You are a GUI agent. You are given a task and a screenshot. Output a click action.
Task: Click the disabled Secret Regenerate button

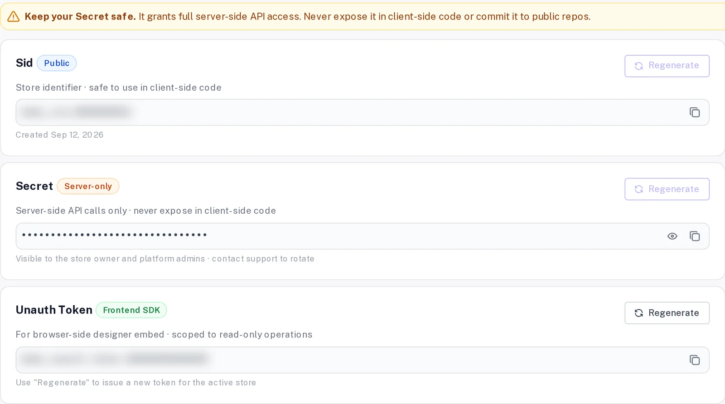tap(667, 189)
